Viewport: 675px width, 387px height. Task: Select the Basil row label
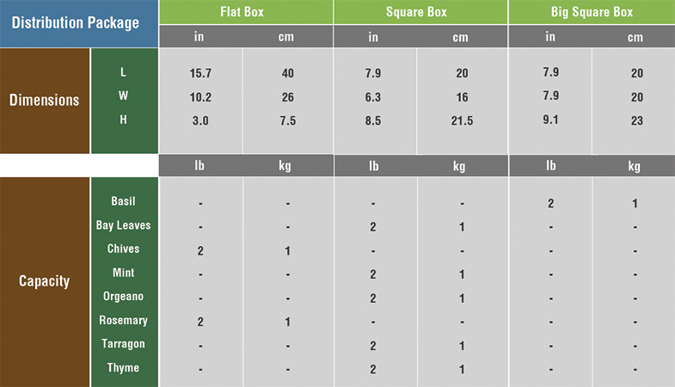pos(124,201)
